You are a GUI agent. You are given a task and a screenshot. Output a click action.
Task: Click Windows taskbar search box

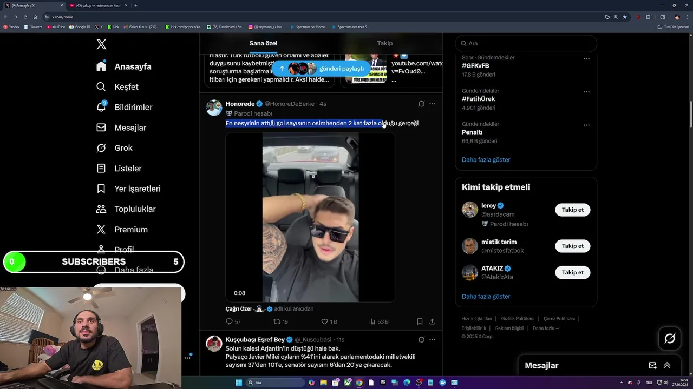click(275, 383)
